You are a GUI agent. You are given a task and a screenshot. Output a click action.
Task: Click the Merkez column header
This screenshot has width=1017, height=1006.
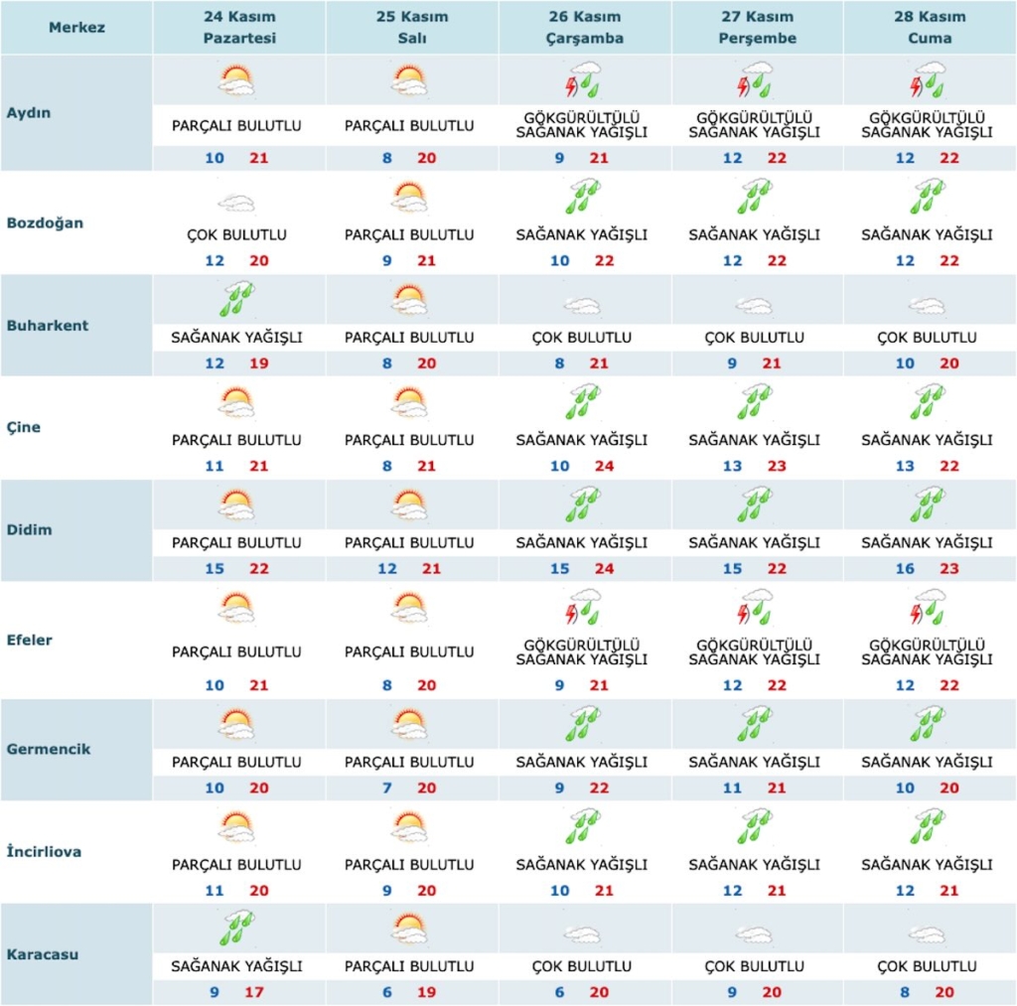pos(76,28)
